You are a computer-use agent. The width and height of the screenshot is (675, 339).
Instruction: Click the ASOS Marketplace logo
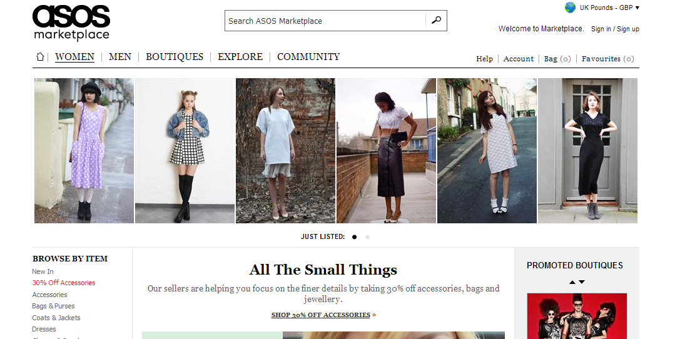pos(71,23)
